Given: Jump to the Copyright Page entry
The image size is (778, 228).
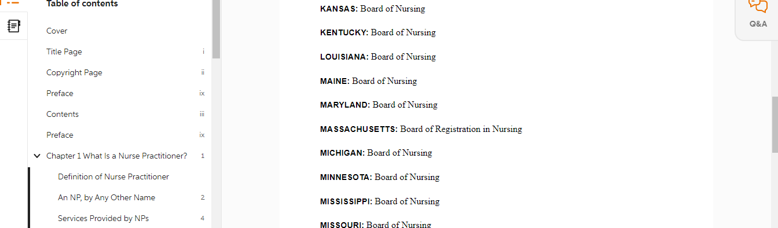Looking at the screenshot, I should click(74, 72).
